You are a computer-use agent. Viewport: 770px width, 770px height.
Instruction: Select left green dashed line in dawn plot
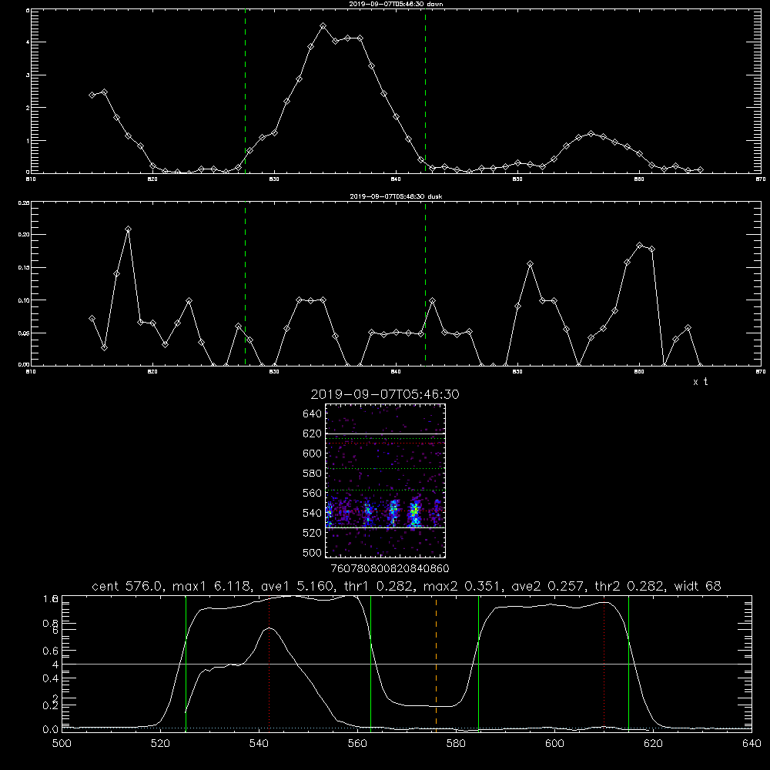(x=245, y=91)
